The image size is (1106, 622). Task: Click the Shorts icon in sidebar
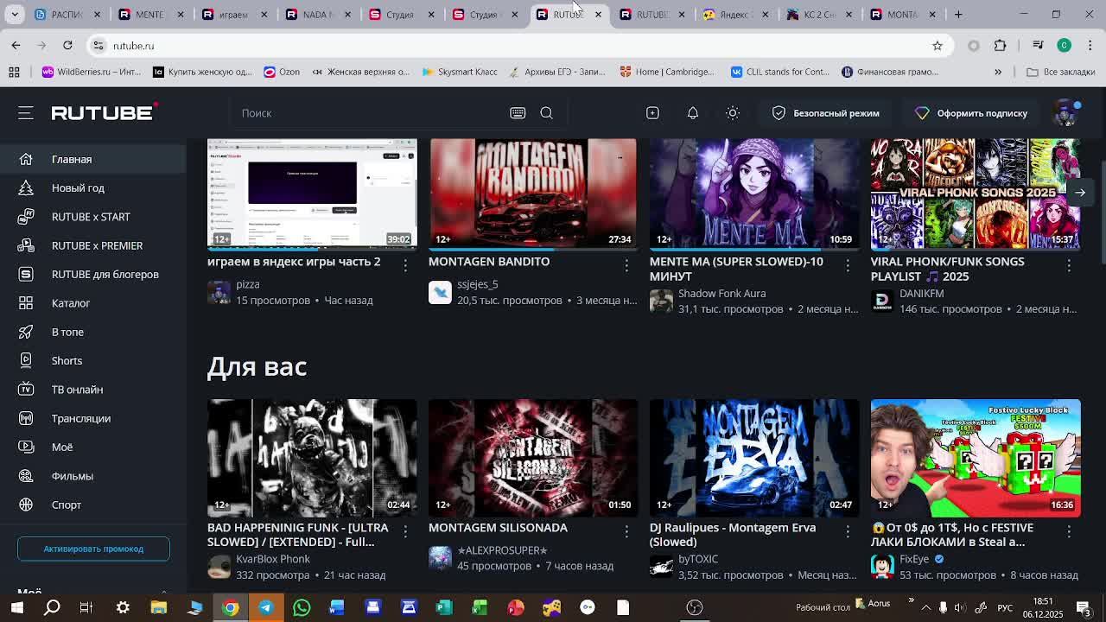click(x=26, y=360)
